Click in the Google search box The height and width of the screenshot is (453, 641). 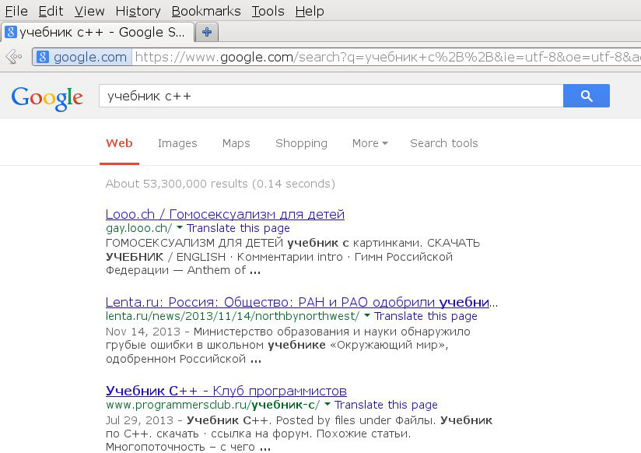tap(331, 96)
